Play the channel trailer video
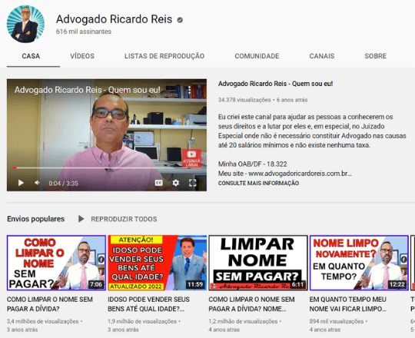Image resolution: width=415 pixels, height=338 pixels. 21,183
